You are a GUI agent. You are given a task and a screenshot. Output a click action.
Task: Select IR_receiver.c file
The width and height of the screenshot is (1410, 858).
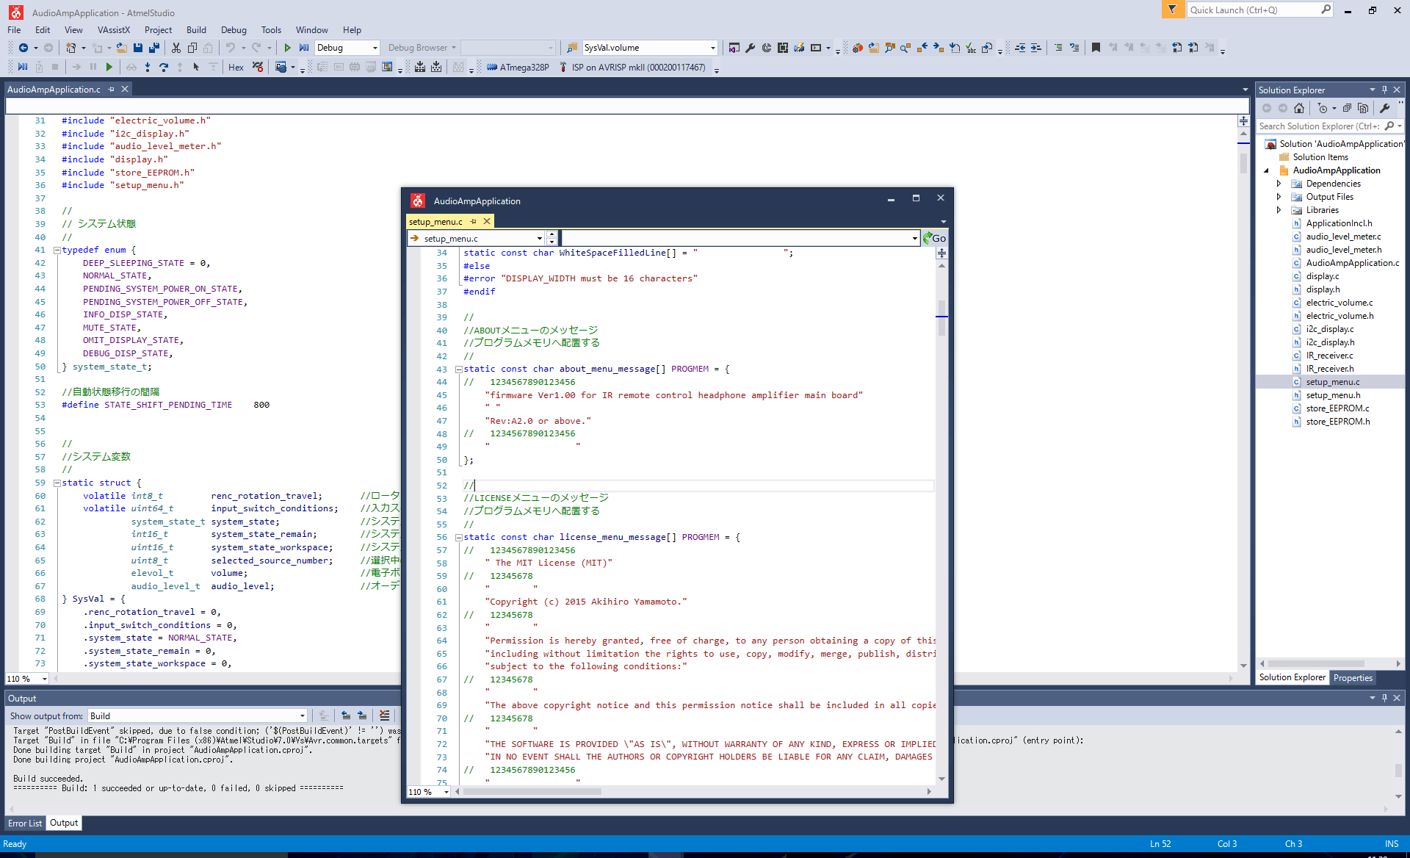(x=1329, y=356)
